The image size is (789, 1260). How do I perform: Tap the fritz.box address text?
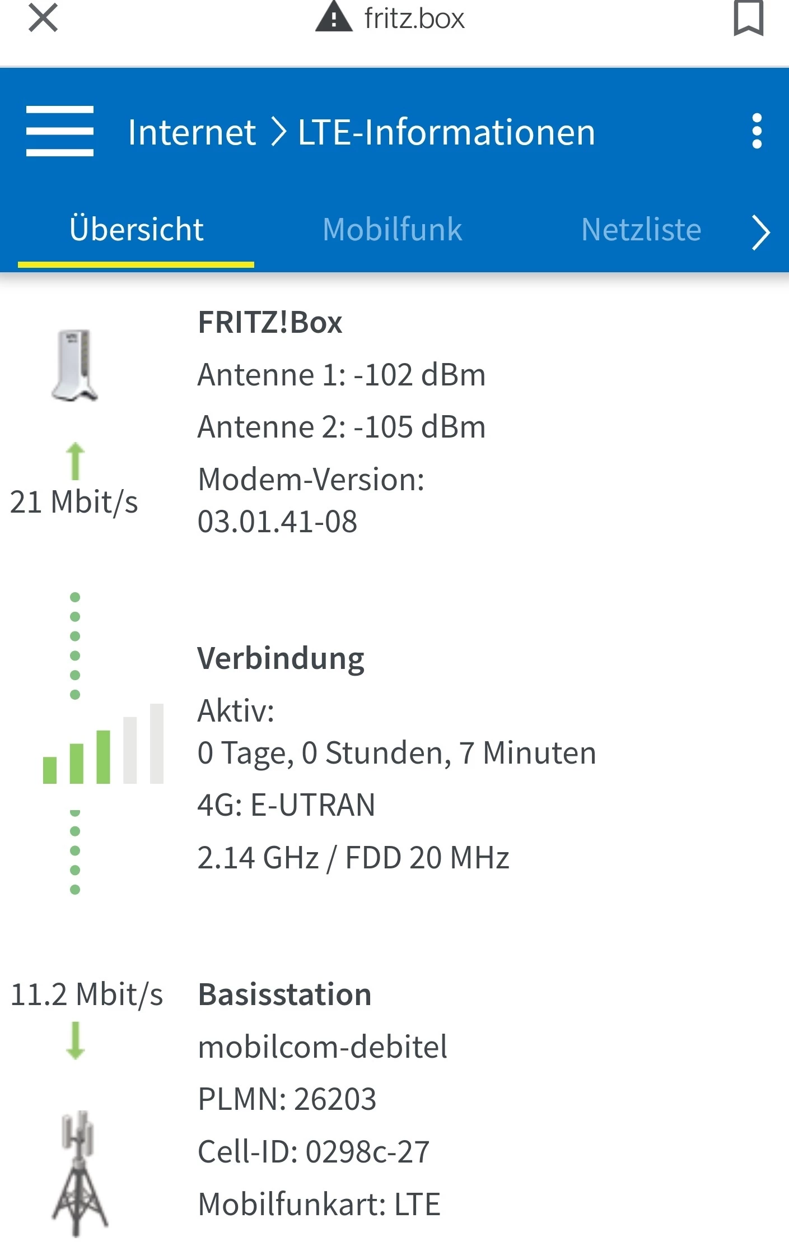coord(414,18)
